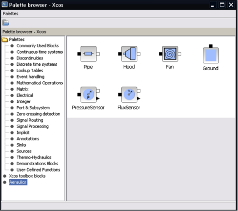Open Commonly Used Blocks palette

tap(38, 46)
